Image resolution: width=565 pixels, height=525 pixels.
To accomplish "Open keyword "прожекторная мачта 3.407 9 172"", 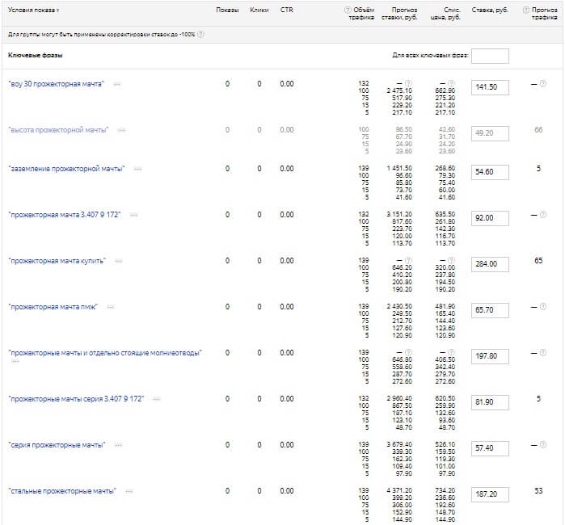I will click(65, 215).
